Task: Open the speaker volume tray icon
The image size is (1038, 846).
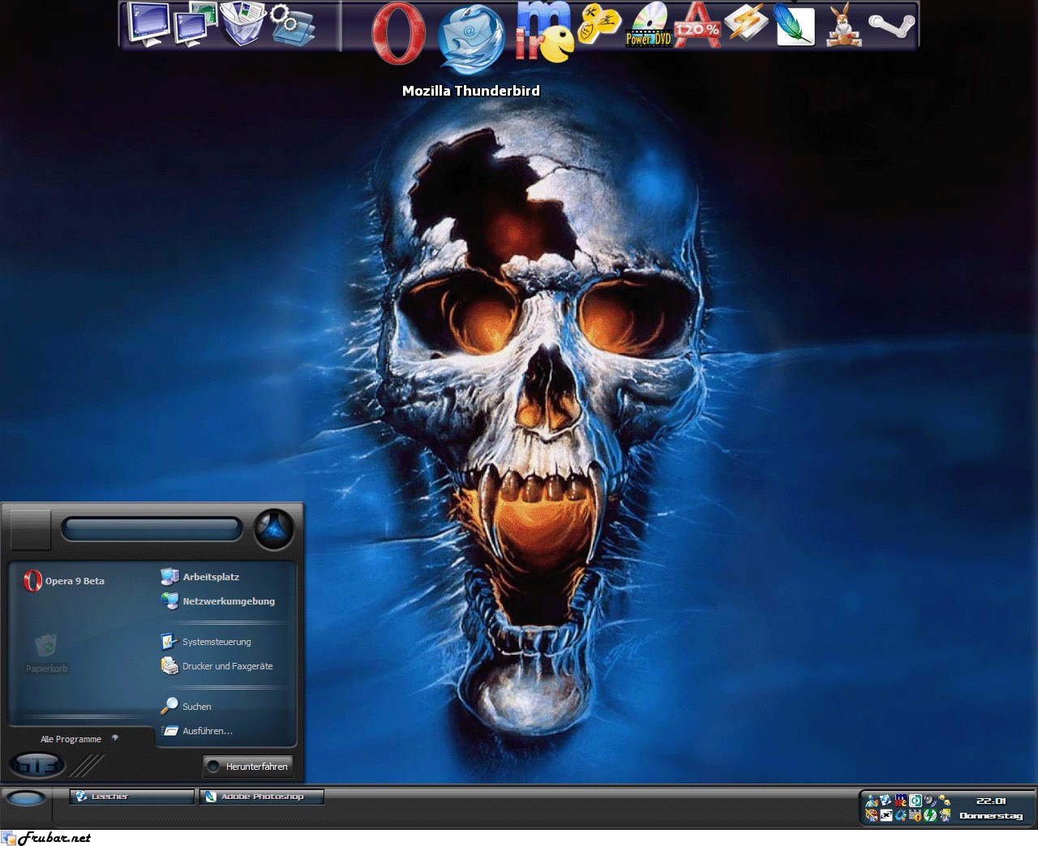Action: point(930,801)
